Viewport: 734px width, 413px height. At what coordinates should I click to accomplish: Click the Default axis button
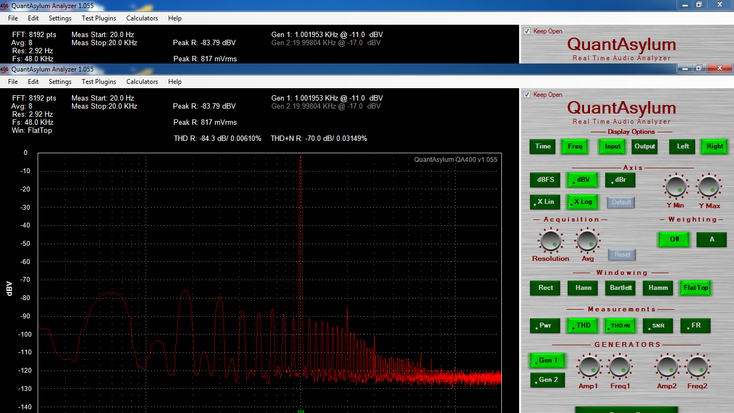click(621, 202)
